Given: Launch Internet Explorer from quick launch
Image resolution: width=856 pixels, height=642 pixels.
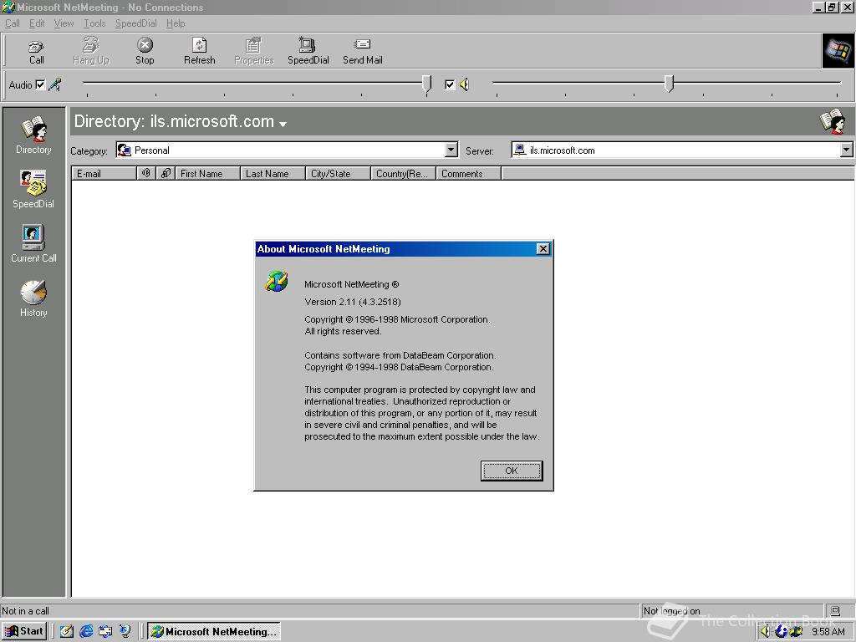Looking at the screenshot, I should 86,631.
